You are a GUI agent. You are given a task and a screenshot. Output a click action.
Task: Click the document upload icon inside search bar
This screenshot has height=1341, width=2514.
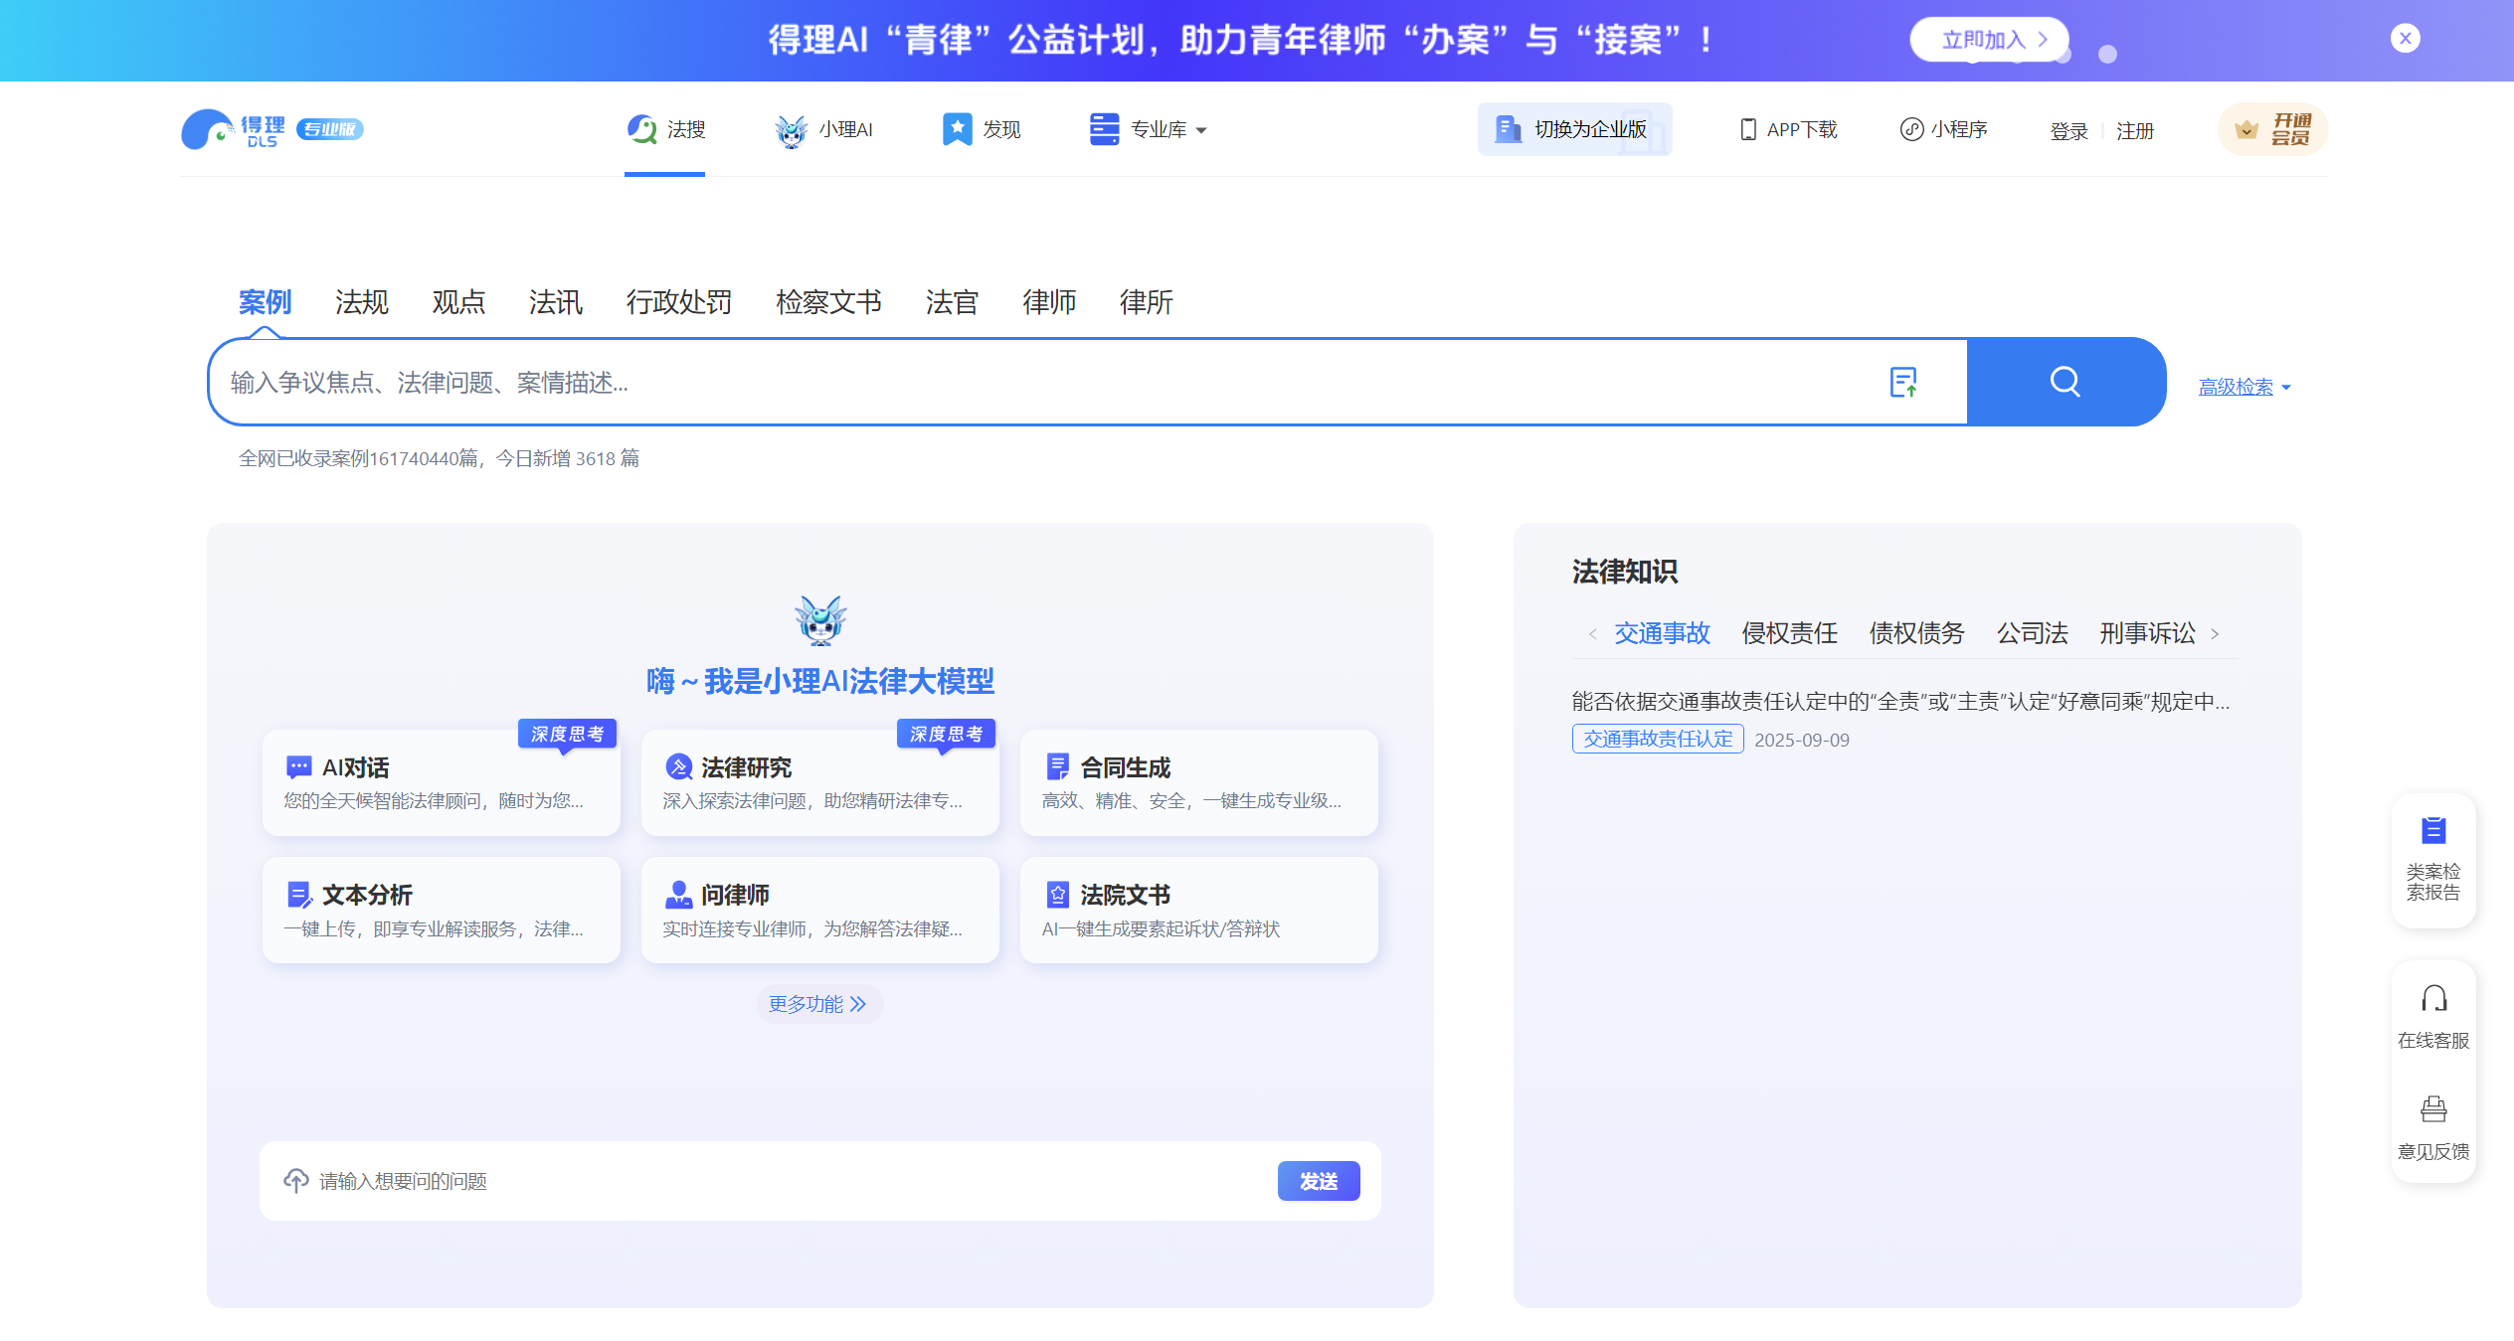click(1905, 382)
